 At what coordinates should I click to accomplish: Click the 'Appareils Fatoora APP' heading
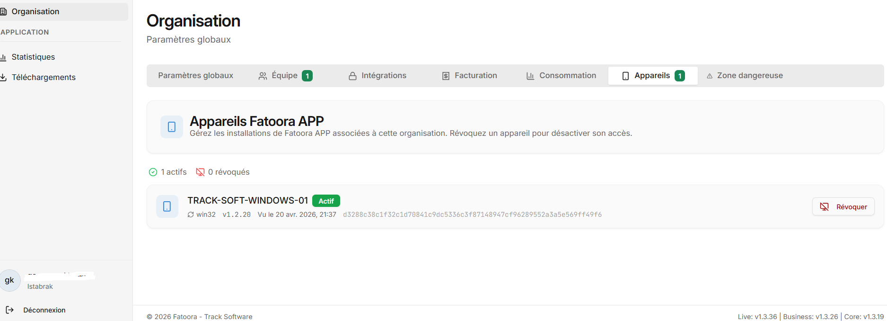coord(257,121)
